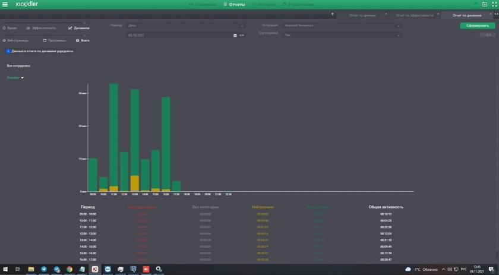The image size is (499, 275).
Task: Expand the Период dropdown showing День
Action: 185,26
